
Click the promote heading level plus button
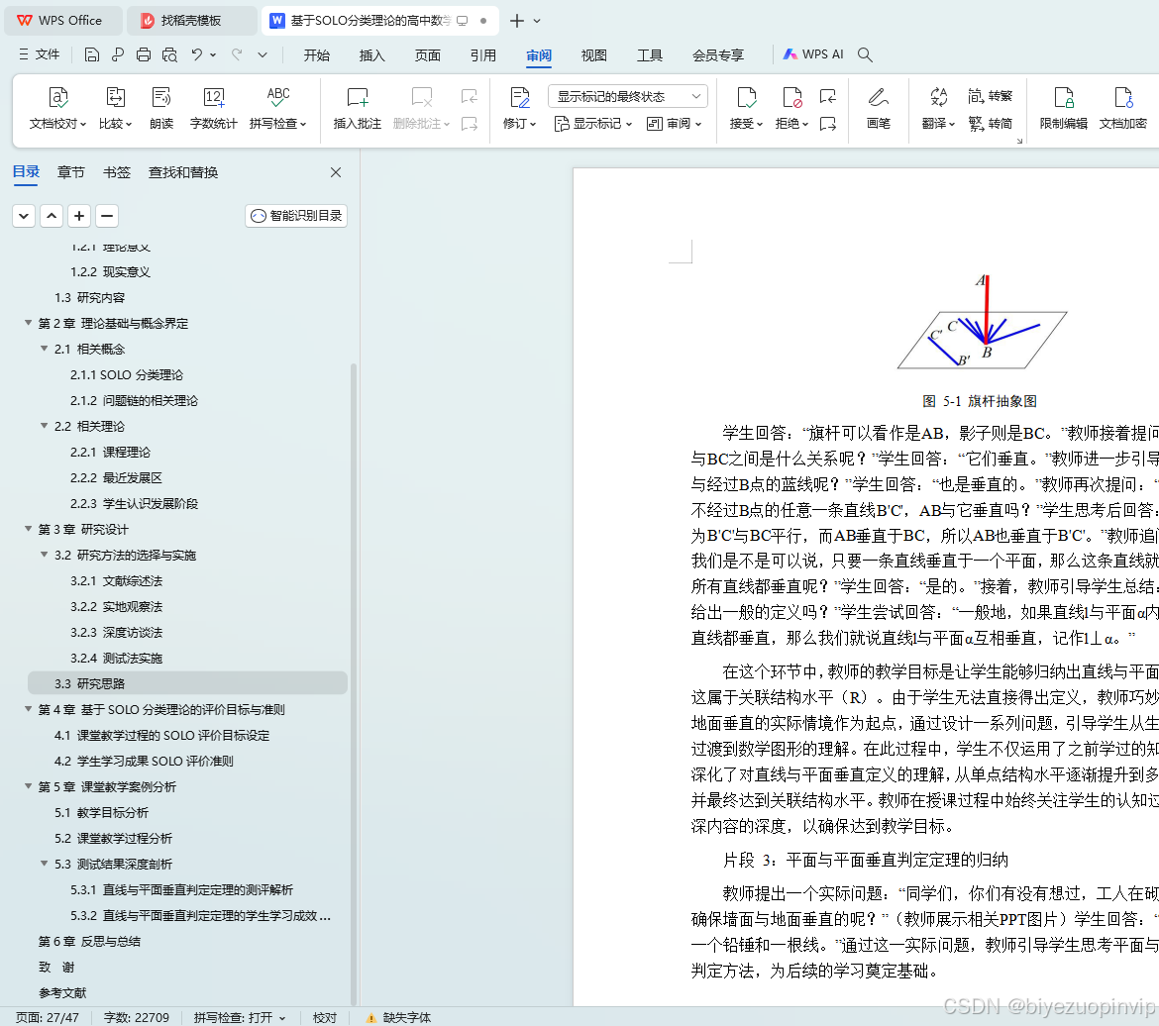pos(79,216)
